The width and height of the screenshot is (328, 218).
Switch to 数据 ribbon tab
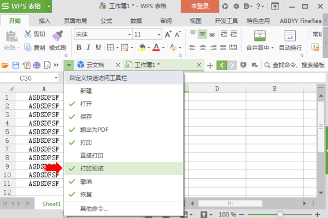point(136,21)
